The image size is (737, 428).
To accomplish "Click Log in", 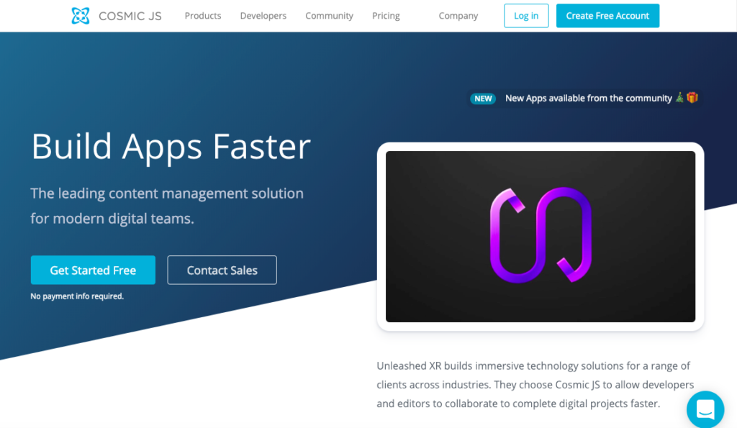I will [526, 15].
